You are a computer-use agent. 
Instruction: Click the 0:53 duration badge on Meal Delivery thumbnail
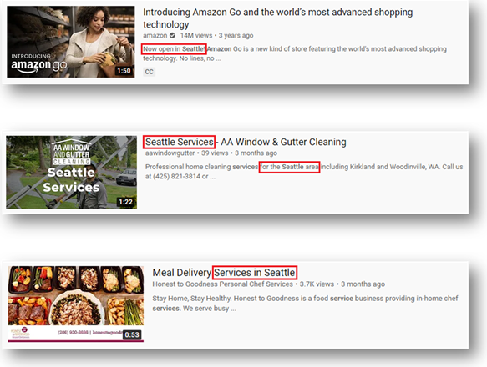(x=132, y=334)
